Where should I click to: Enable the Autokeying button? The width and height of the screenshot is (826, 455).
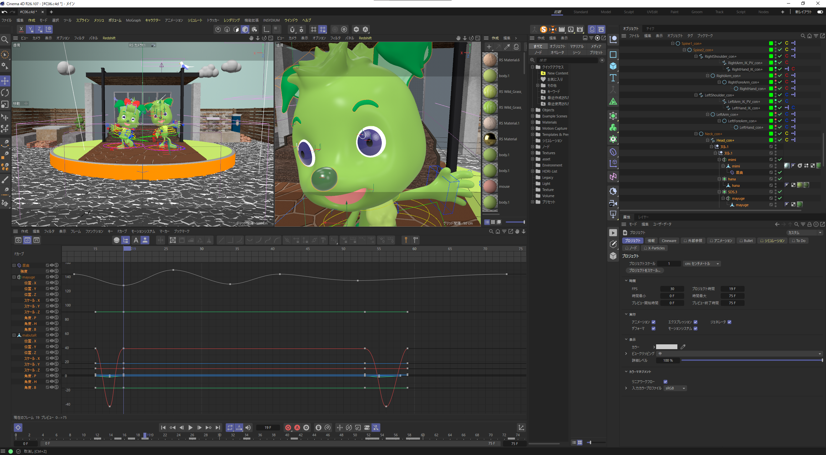pyautogui.click(x=297, y=428)
